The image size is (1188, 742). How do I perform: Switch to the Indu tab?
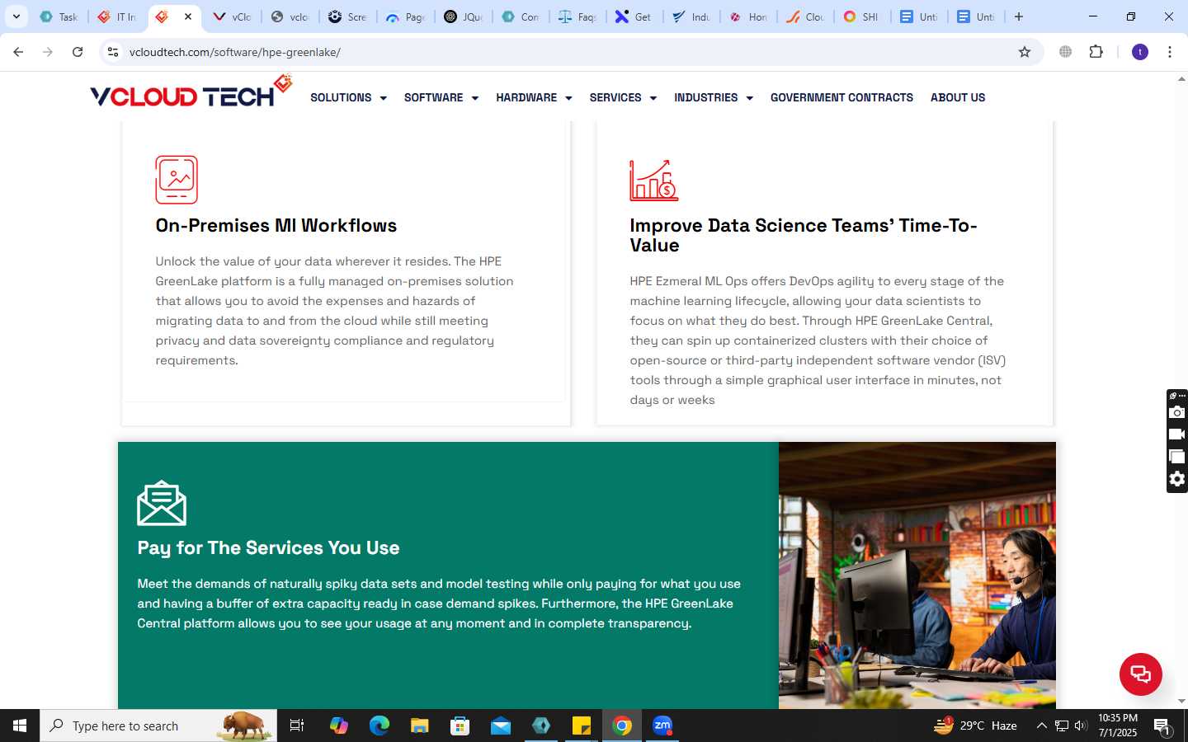(x=693, y=16)
